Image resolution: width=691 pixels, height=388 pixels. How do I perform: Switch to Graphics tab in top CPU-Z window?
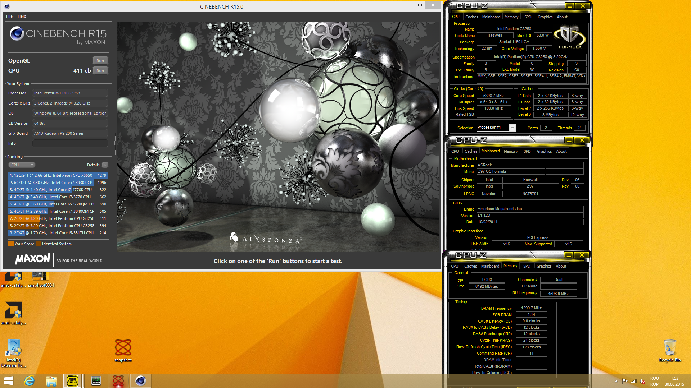[545, 17]
